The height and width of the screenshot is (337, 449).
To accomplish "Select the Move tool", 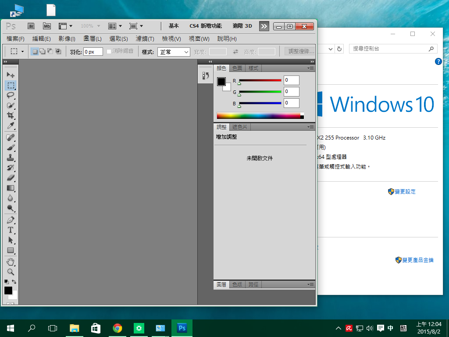I will [11, 75].
